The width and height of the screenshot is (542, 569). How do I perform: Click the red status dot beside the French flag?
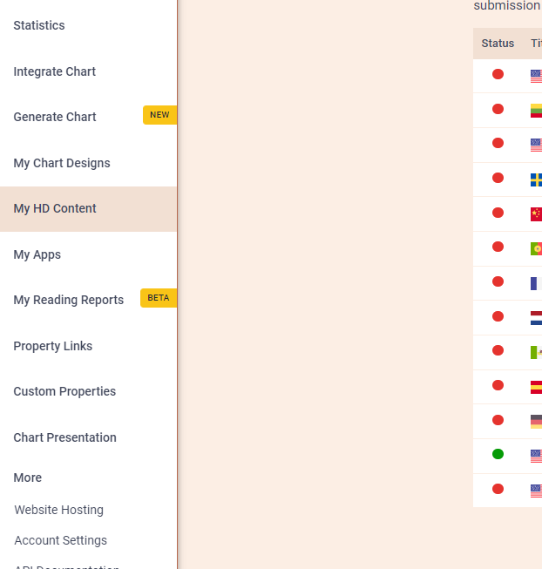click(x=498, y=281)
